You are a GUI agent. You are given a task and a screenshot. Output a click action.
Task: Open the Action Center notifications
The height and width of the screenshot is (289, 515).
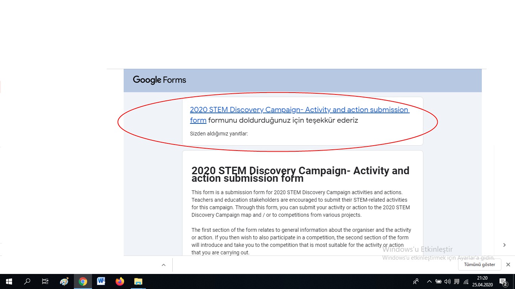click(503, 281)
